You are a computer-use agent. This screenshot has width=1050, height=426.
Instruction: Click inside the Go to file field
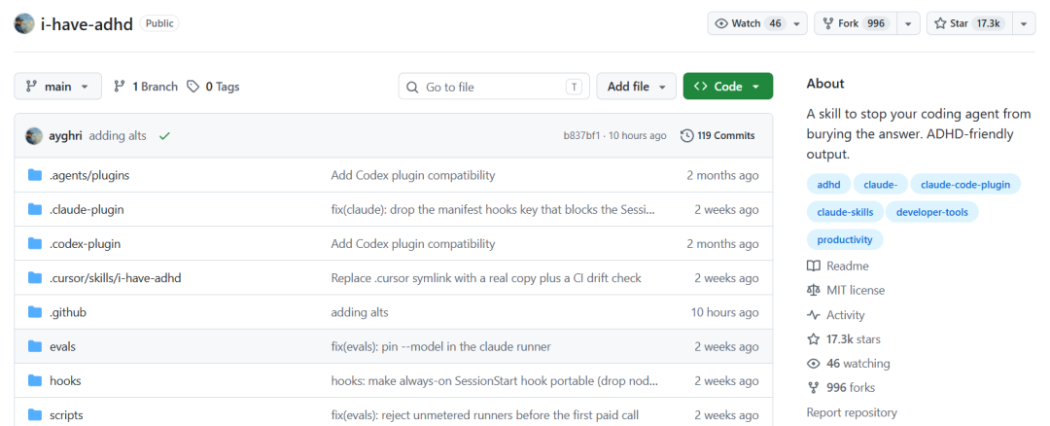tap(494, 87)
